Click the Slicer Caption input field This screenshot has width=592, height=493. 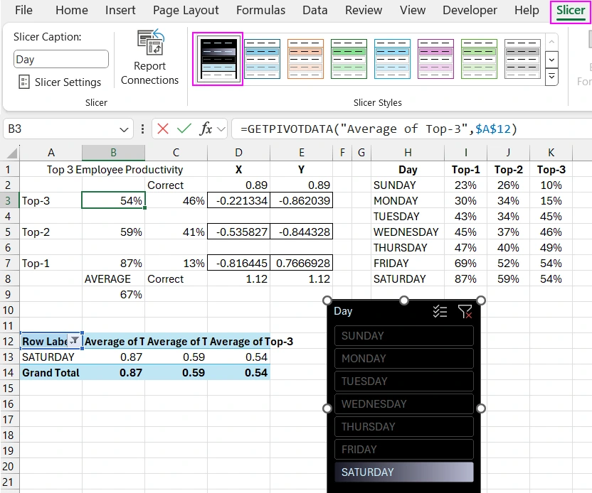pyautogui.click(x=60, y=59)
